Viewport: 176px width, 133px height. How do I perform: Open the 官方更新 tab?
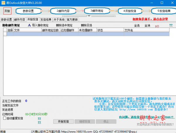click(72, 20)
